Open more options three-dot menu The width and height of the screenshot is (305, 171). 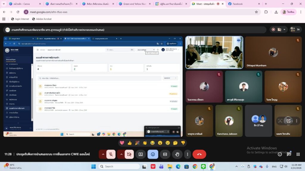tap(187, 154)
